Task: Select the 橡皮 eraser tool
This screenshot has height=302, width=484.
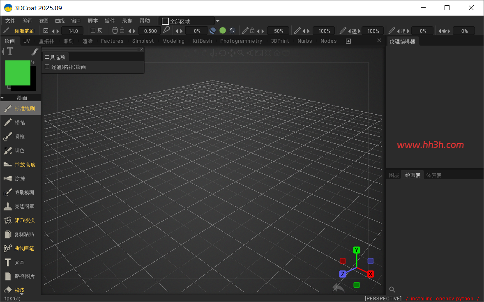Action: [x=21, y=290]
